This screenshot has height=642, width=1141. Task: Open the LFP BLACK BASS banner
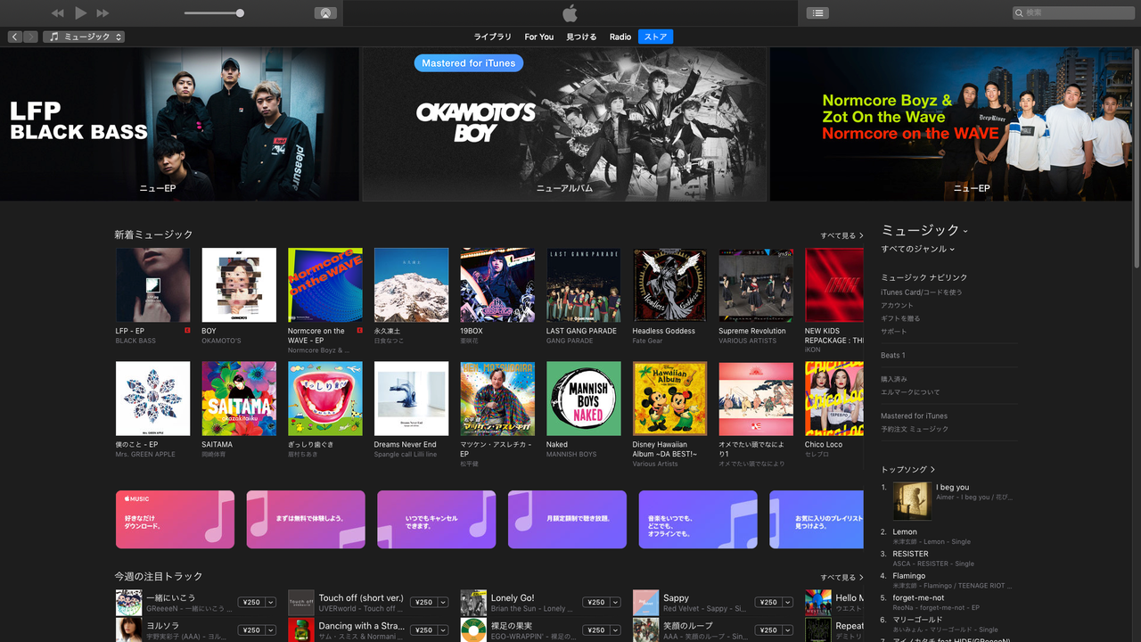point(178,124)
